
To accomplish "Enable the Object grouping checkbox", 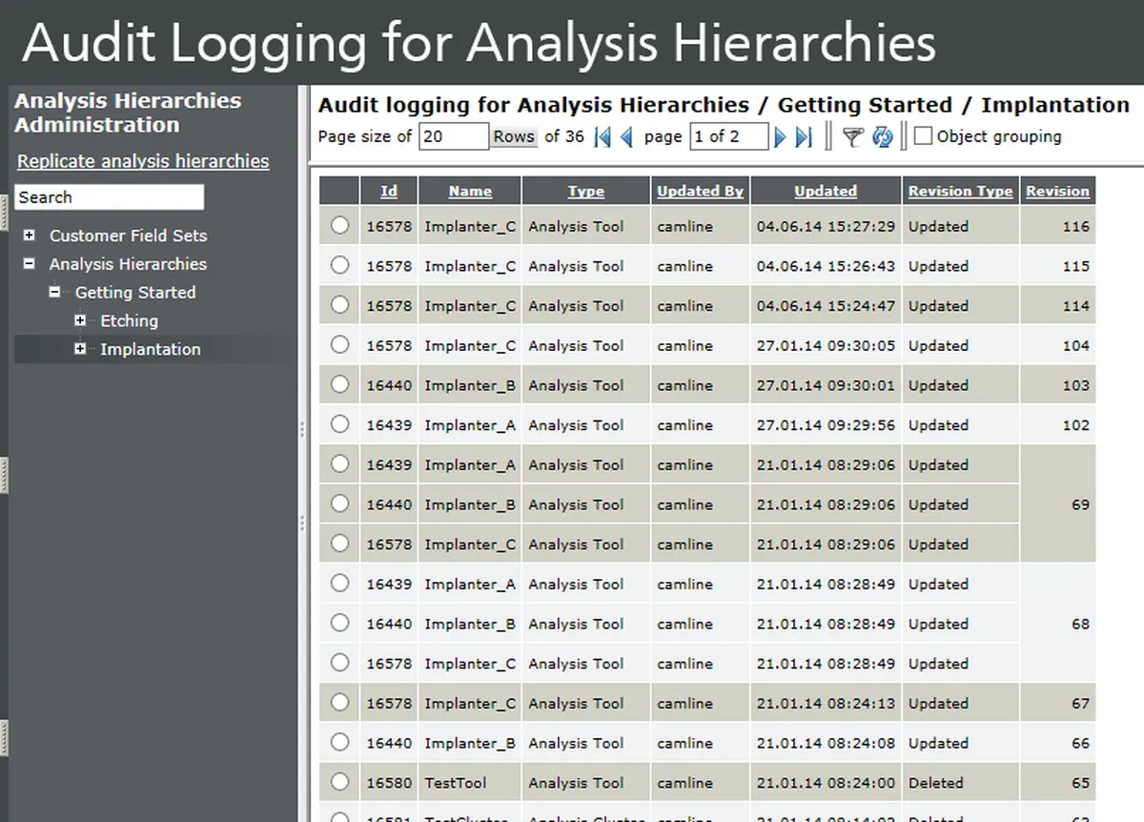I will (923, 136).
